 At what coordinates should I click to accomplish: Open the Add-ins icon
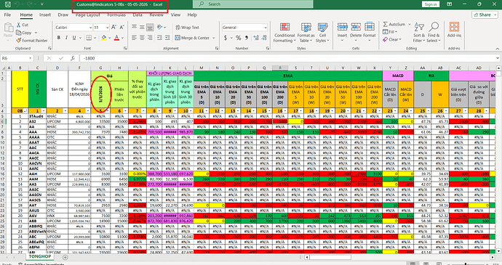[x=454, y=27]
